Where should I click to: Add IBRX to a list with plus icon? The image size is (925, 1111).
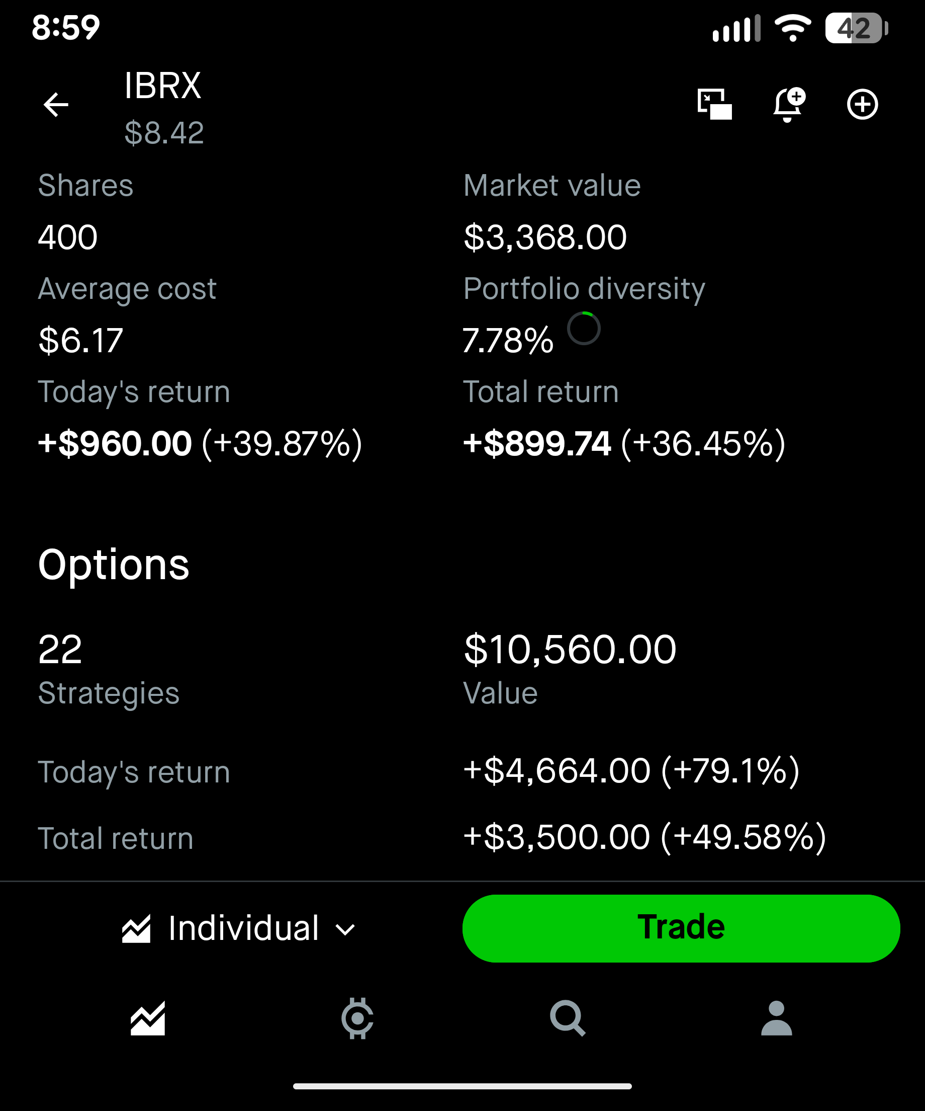pyautogui.click(x=862, y=104)
